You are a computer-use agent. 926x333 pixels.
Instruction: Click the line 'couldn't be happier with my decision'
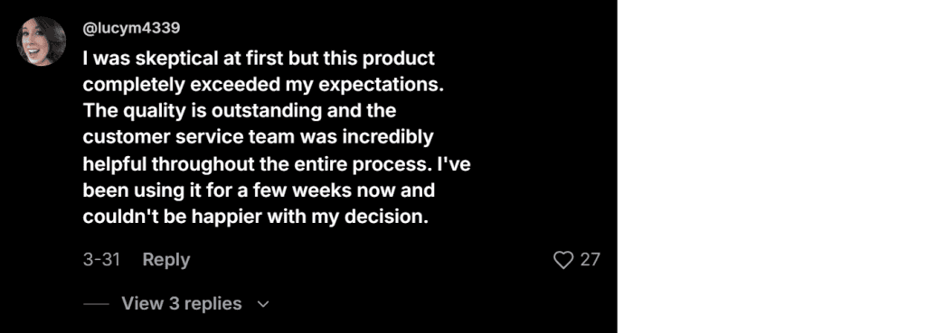coord(255,217)
